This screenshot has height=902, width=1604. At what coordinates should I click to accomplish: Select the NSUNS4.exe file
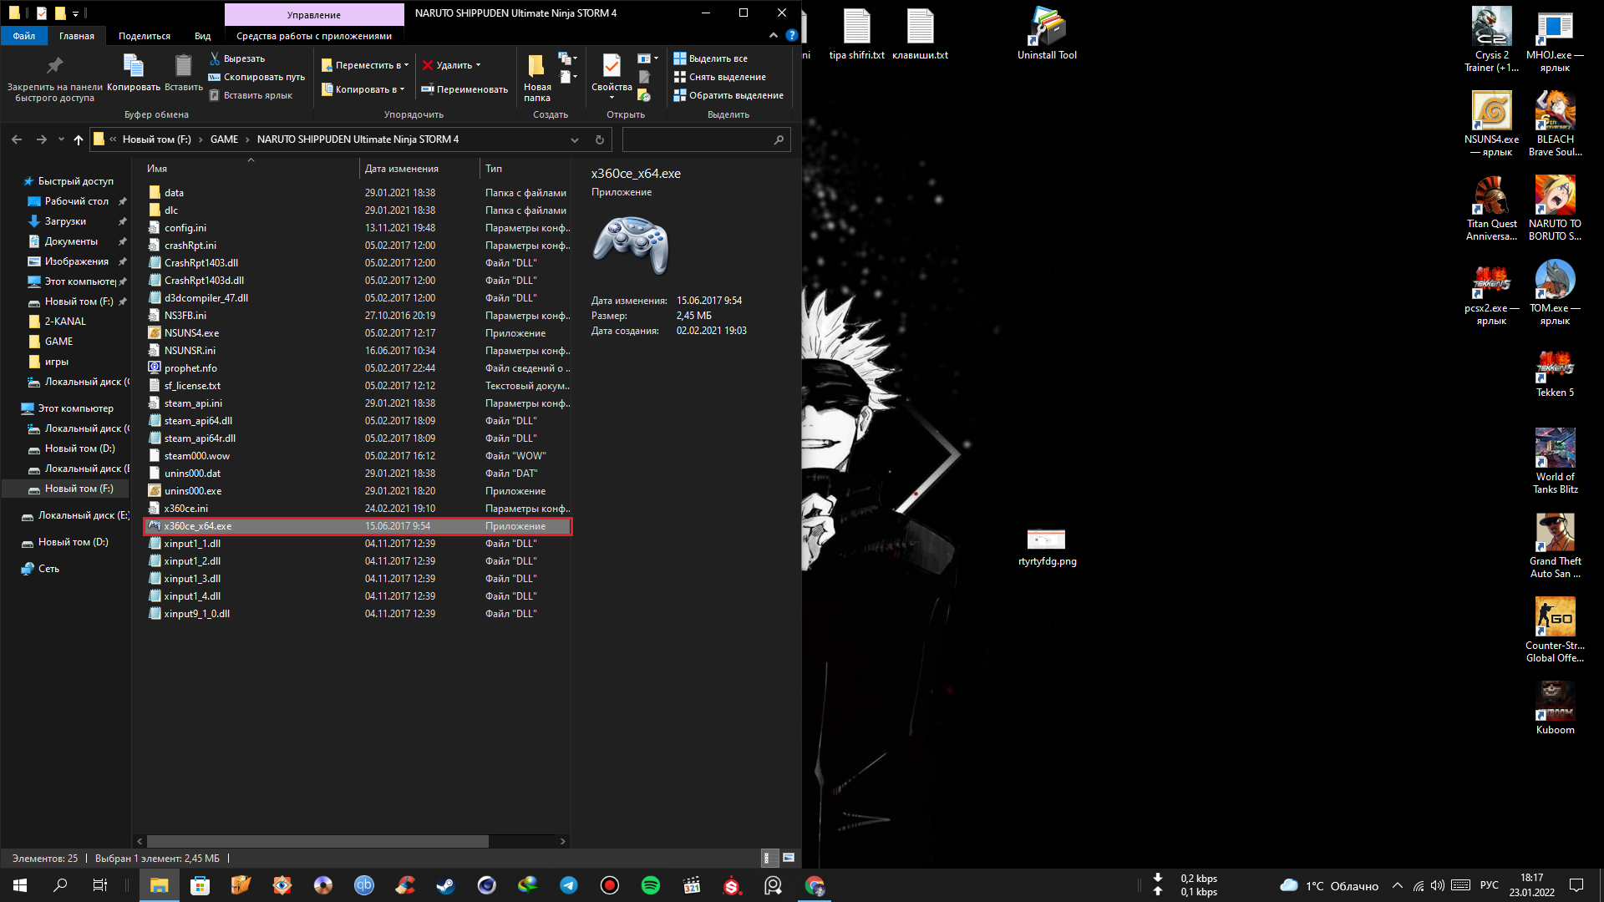click(x=357, y=333)
